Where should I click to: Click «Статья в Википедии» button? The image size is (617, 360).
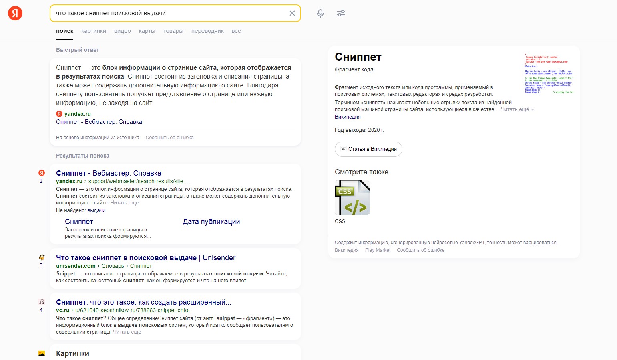368,149
